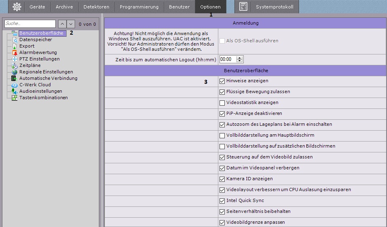Click the Suche search field
This screenshot has height=227, width=387.
tap(29, 24)
